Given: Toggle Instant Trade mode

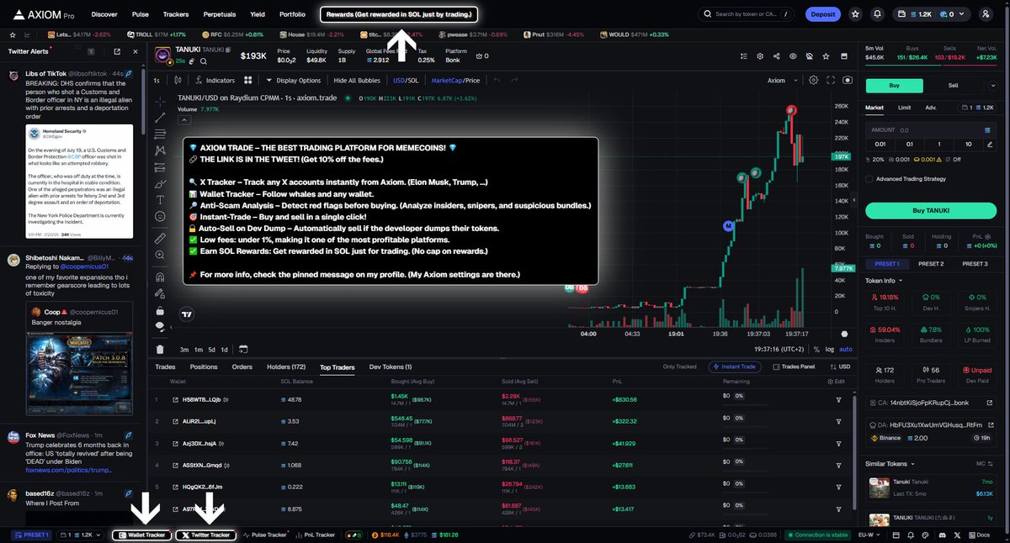Looking at the screenshot, I should click(x=736, y=367).
